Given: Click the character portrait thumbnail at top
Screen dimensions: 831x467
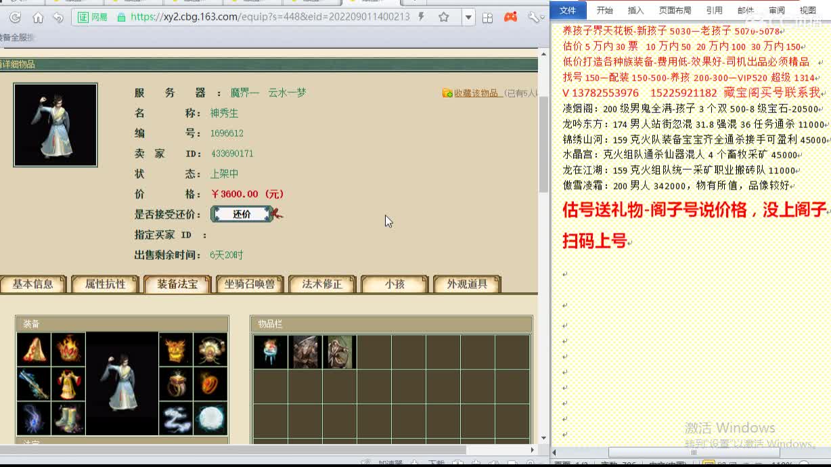Looking at the screenshot, I should pyautogui.click(x=55, y=125).
